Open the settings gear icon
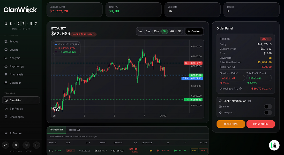 pyautogui.click(x=26, y=145)
